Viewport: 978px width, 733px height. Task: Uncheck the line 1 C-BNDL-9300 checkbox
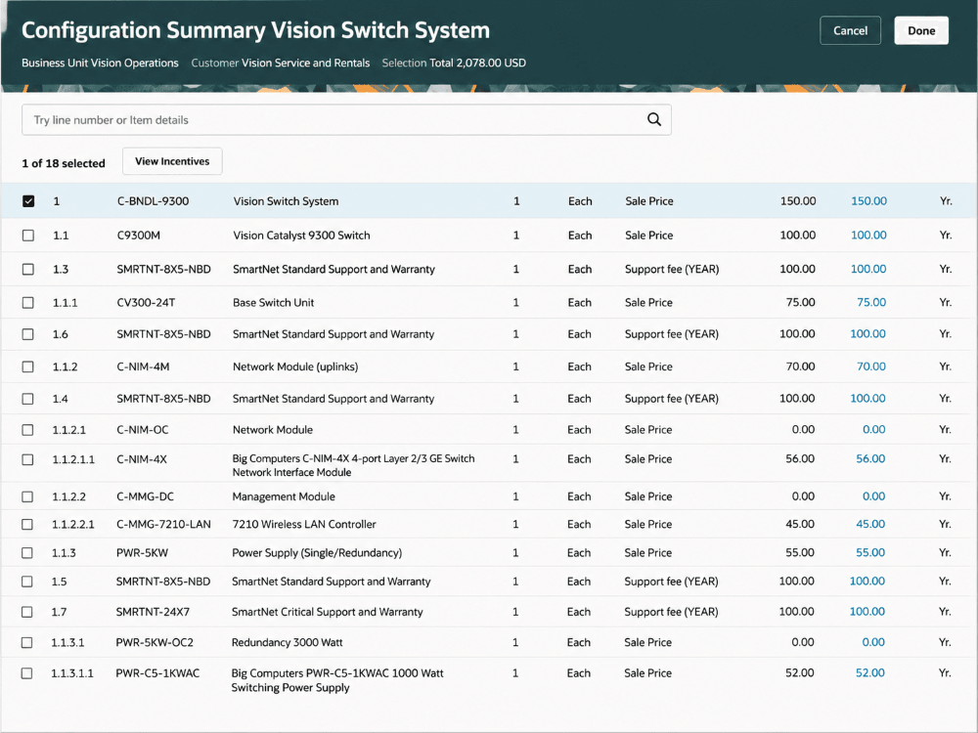[28, 200]
